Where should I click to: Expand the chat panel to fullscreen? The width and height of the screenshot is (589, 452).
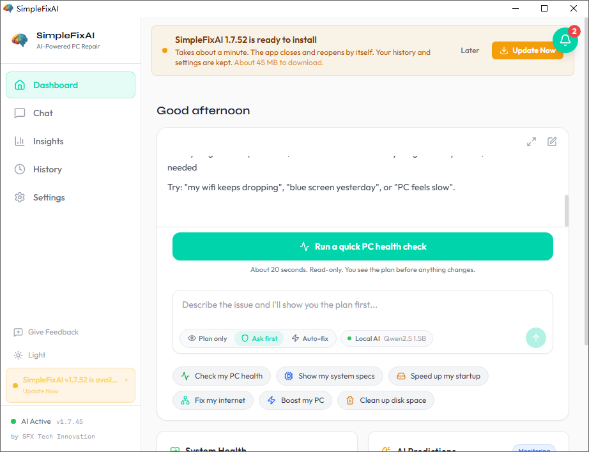pyautogui.click(x=531, y=142)
